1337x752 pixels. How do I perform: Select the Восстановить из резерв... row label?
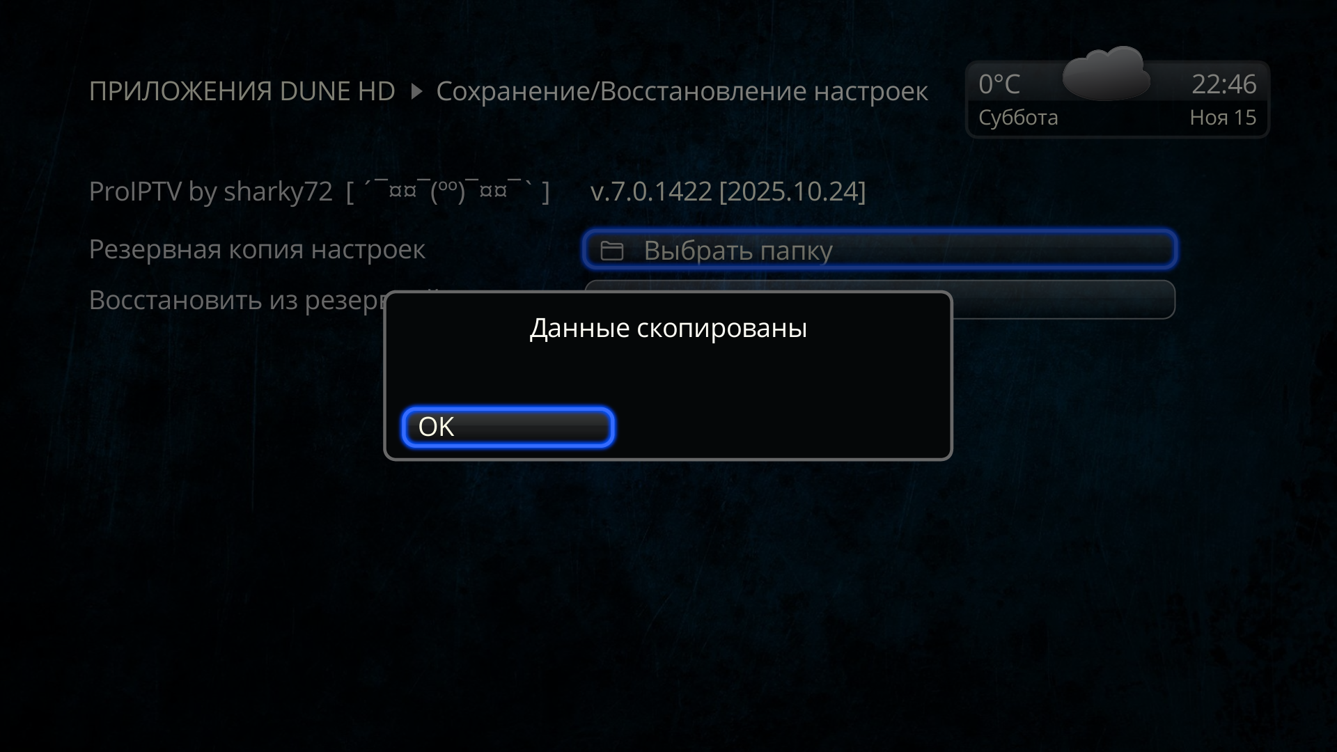237,300
